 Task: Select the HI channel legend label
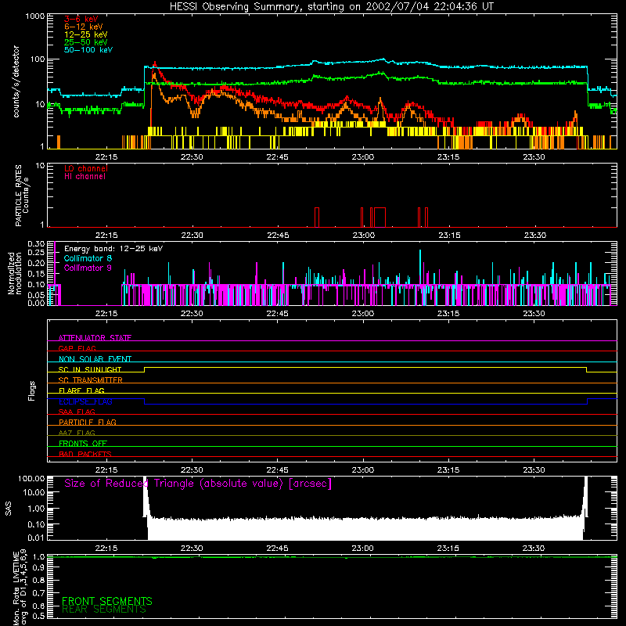(85, 177)
